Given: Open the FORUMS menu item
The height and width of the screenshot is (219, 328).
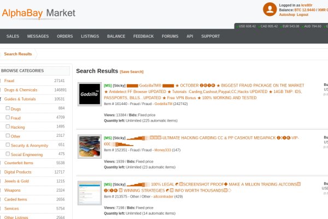Looking at the screenshot, I should tap(170, 36).
